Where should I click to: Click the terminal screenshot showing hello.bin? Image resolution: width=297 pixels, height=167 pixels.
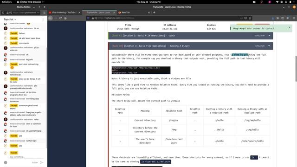tap(141, 70)
